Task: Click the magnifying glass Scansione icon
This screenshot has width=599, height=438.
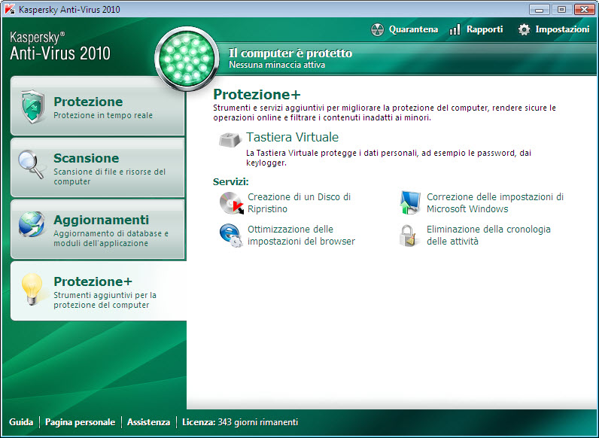Action: coord(32,165)
